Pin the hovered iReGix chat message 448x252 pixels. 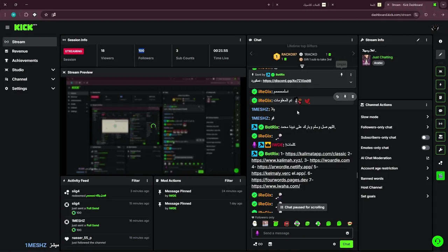tap(345, 97)
